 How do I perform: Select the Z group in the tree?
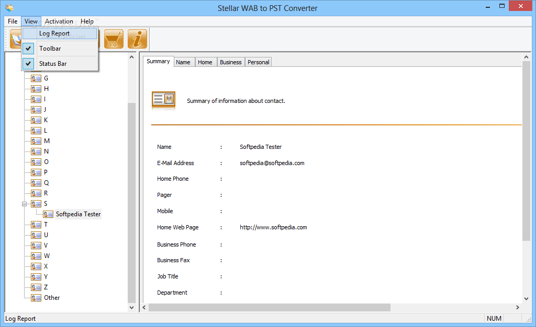click(x=46, y=287)
